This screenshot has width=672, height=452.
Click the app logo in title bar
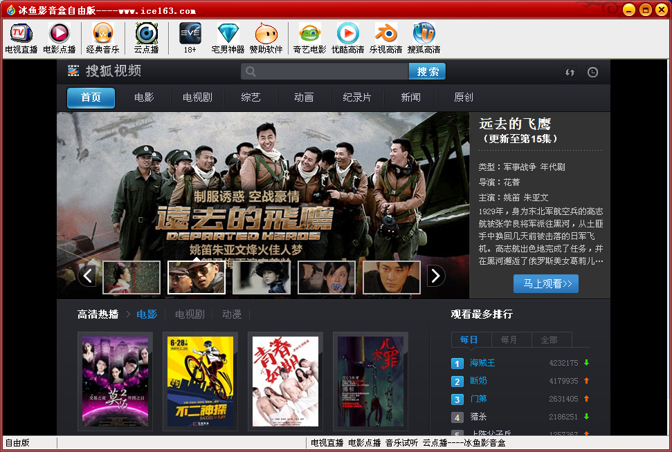[10, 10]
